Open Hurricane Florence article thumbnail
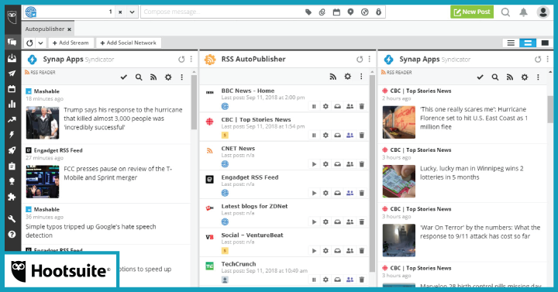The width and height of the screenshot is (558, 292). [399, 122]
